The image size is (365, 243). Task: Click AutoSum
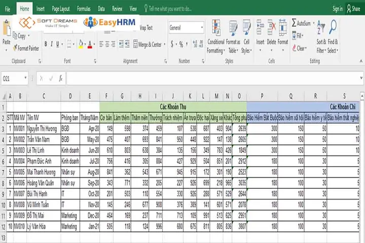tap(301, 23)
